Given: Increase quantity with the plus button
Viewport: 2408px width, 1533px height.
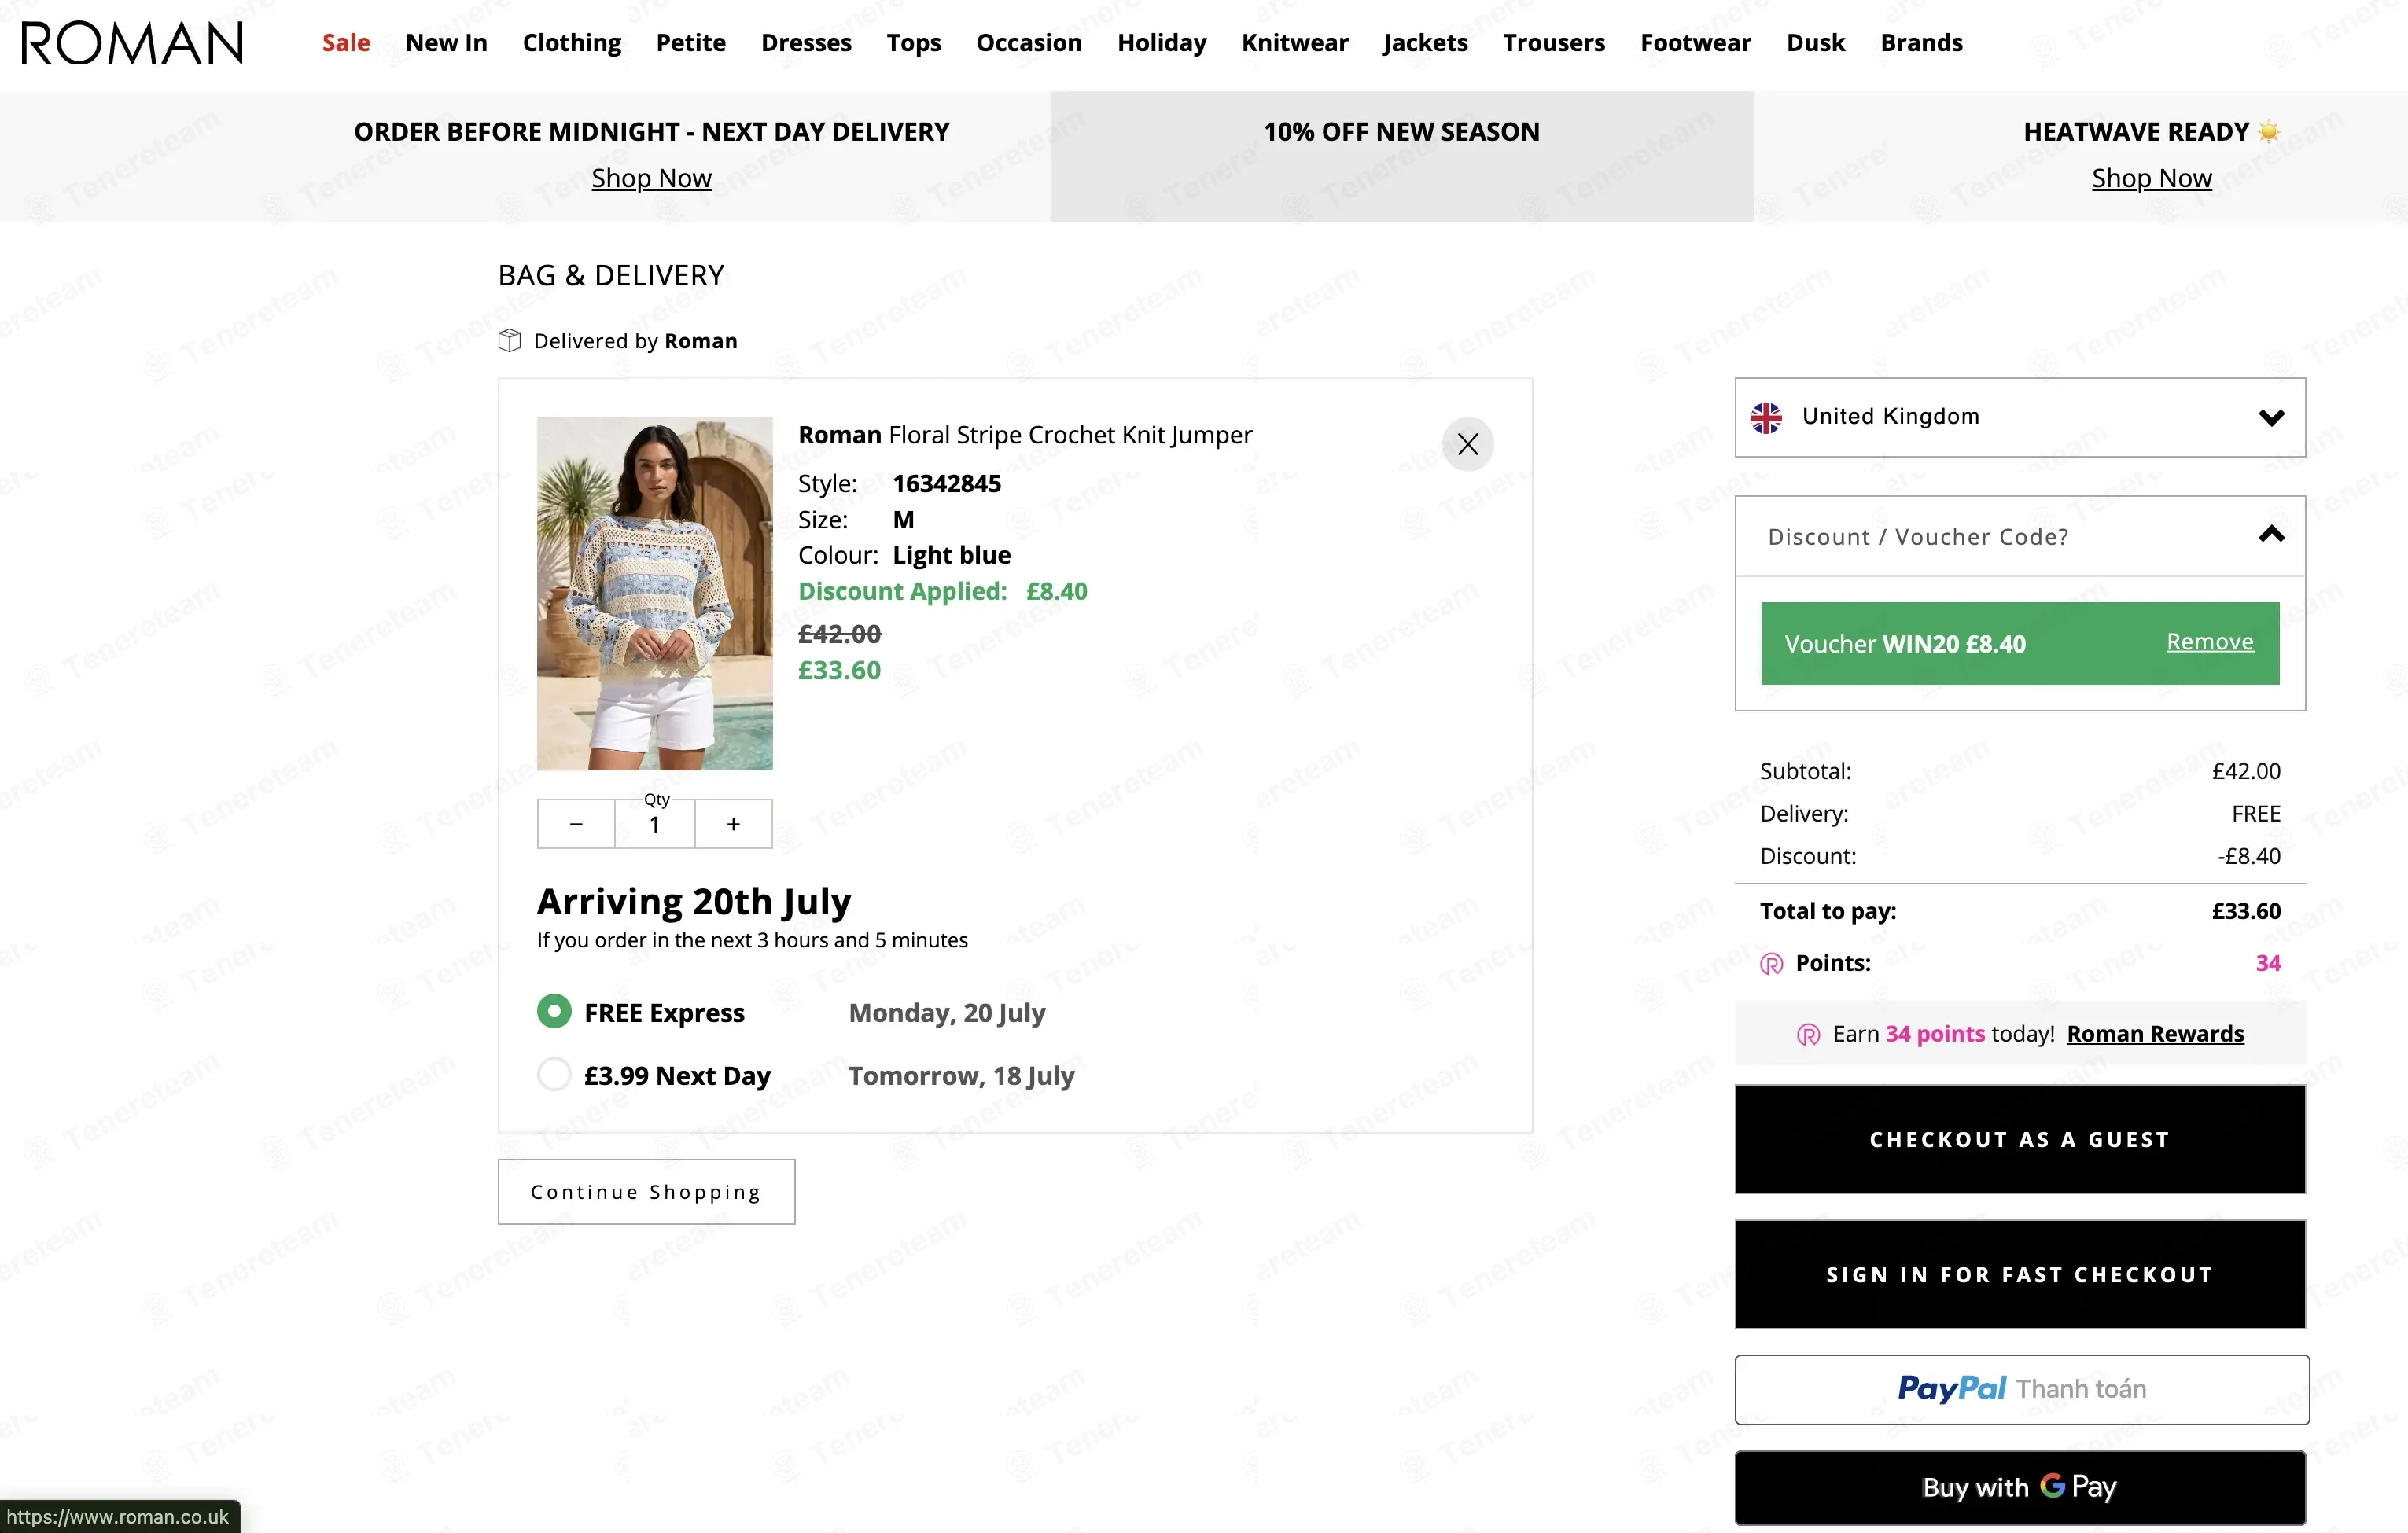Looking at the screenshot, I should click(x=733, y=825).
